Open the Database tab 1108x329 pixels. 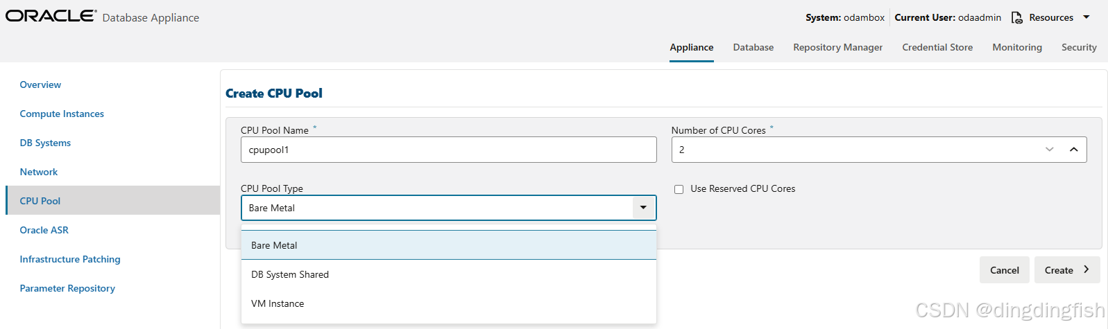click(753, 47)
